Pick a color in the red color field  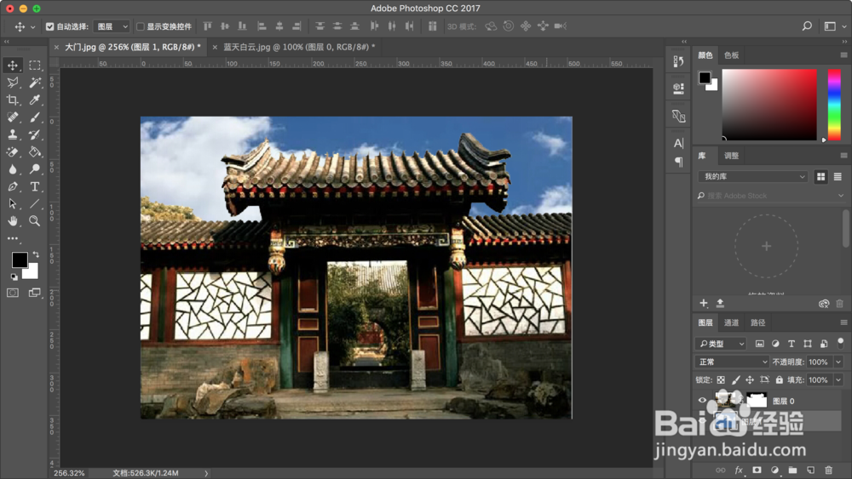[769, 105]
